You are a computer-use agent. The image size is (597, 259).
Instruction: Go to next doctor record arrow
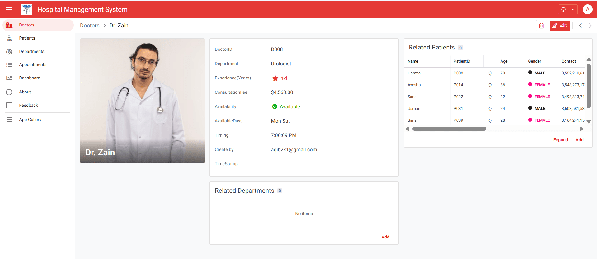click(590, 26)
